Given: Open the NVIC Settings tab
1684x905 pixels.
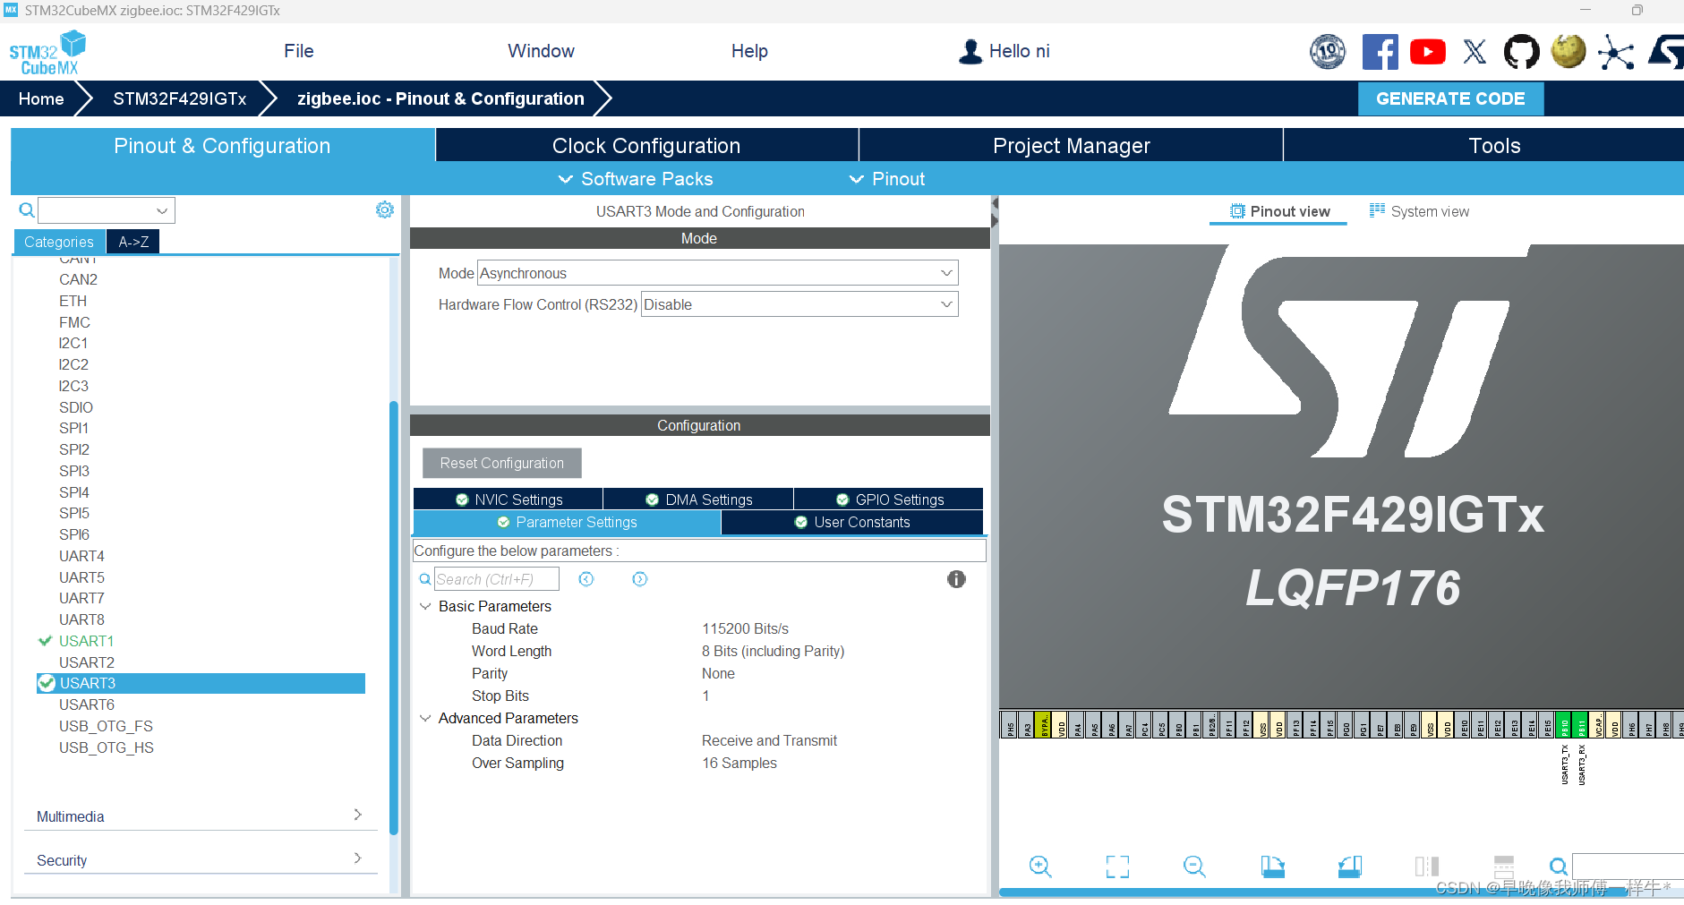Looking at the screenshot, I should (509, 499).
